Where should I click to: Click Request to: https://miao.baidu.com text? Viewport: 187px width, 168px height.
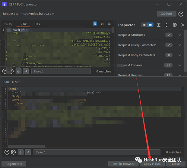pos(29,14)
